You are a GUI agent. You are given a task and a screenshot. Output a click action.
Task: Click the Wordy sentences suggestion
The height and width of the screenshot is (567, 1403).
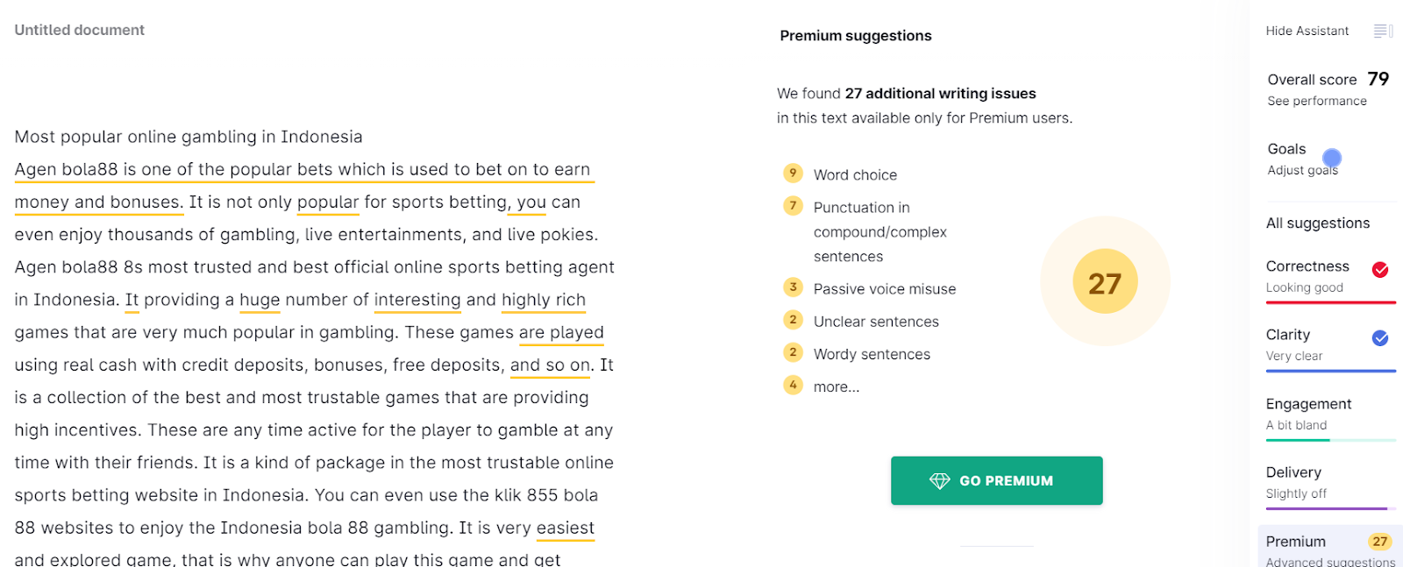pos(872,354)
